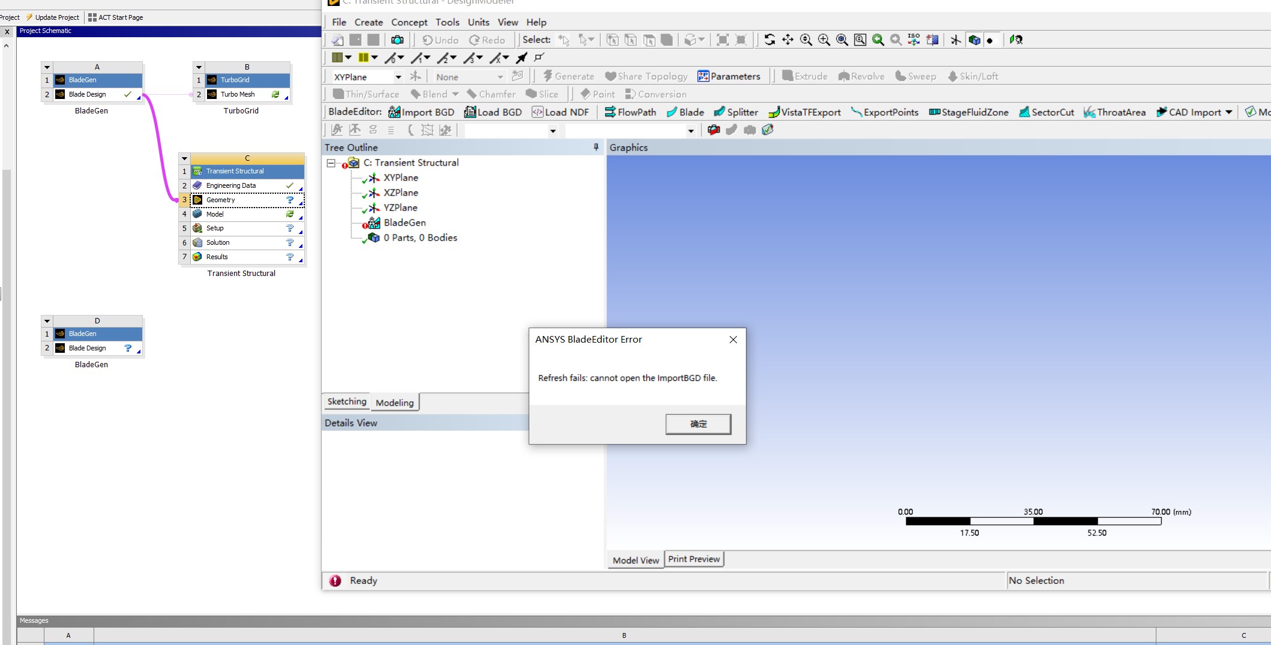
Task: Pin the Tree Outline panel
Action: [596, 147]
